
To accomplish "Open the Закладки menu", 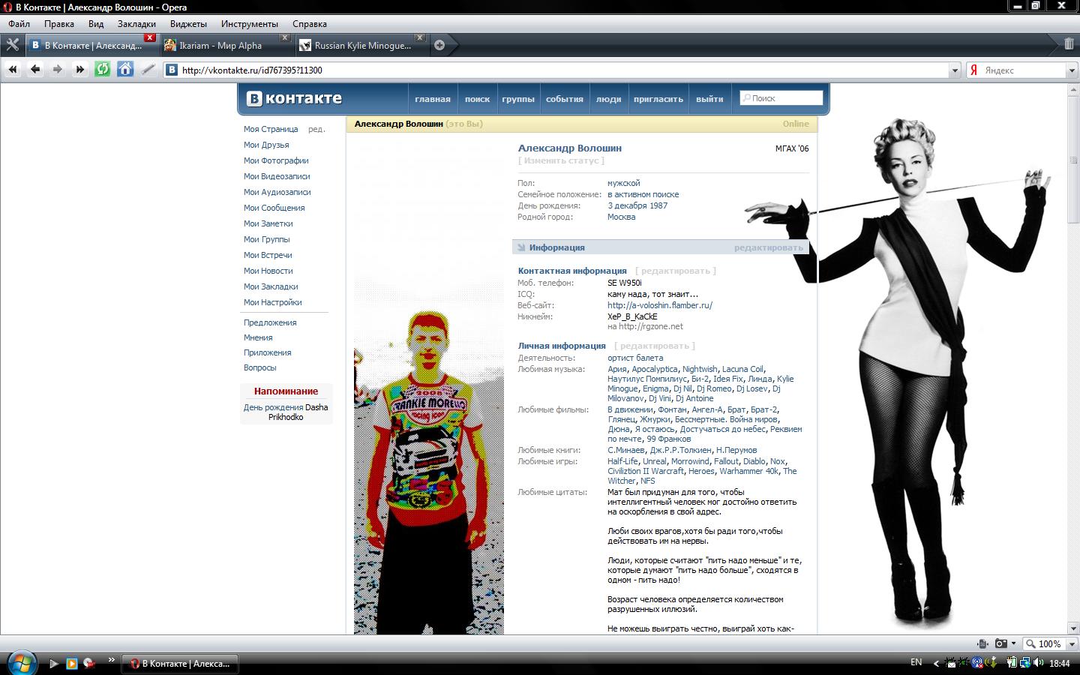I will pyautogui.click(x=136, y=24).
